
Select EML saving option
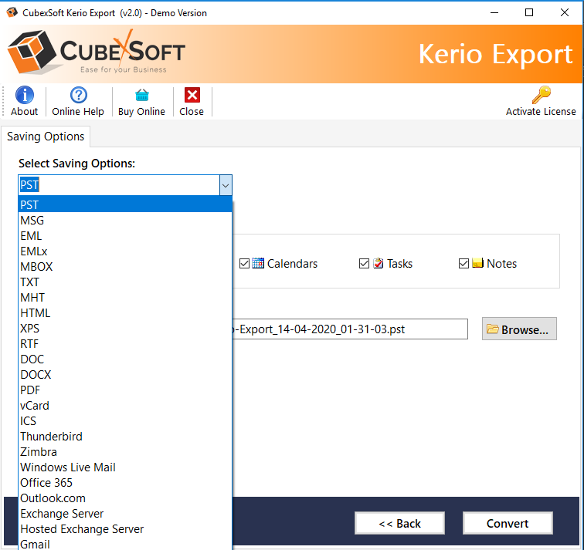click(x=125, y=236)
